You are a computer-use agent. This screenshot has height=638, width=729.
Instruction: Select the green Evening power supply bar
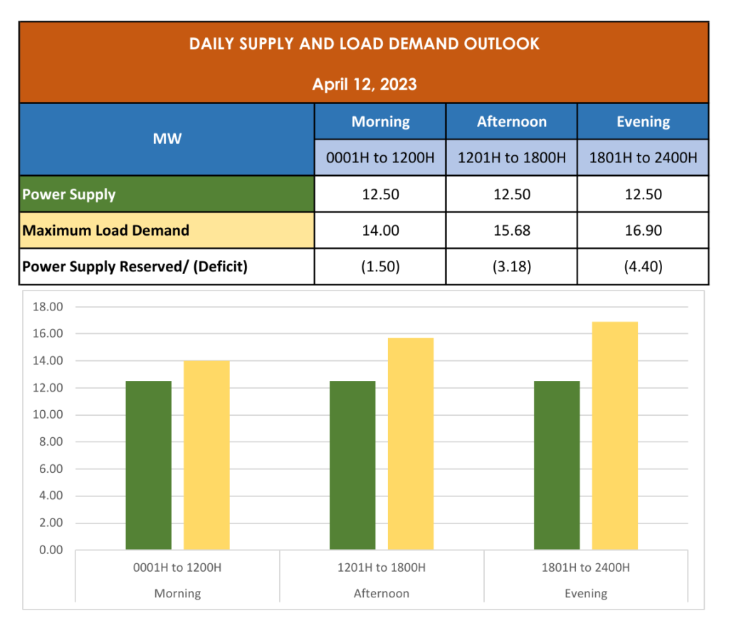click(557, 466)
